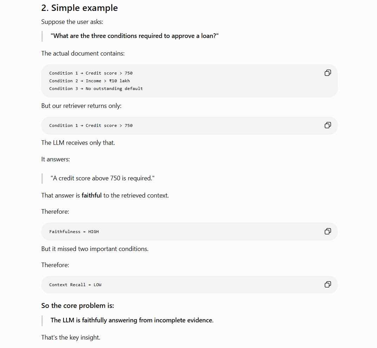This screenshot has height=348, width=377.
Task: Click 'So the core problem is:' heading
Action: [78, 305]
